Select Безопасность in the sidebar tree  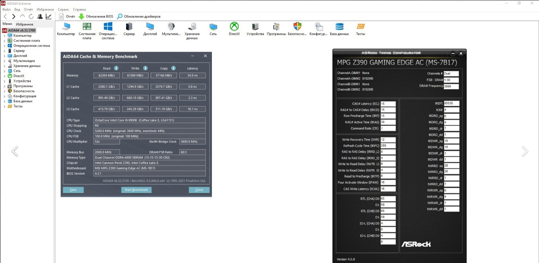(24, 91)
